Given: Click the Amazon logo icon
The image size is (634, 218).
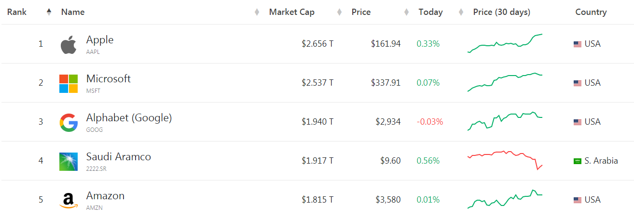Looking at the screenshot, I should point(69,200).
